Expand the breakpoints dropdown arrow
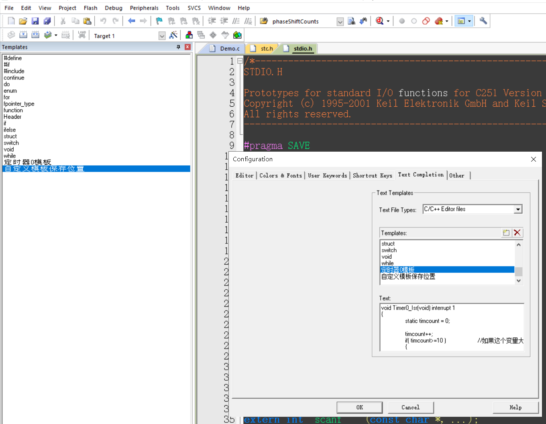Screen dimensions: 546x424 447,21
